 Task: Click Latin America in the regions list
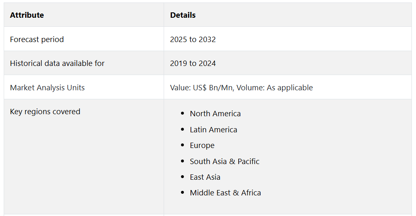[x=213, y=129]
